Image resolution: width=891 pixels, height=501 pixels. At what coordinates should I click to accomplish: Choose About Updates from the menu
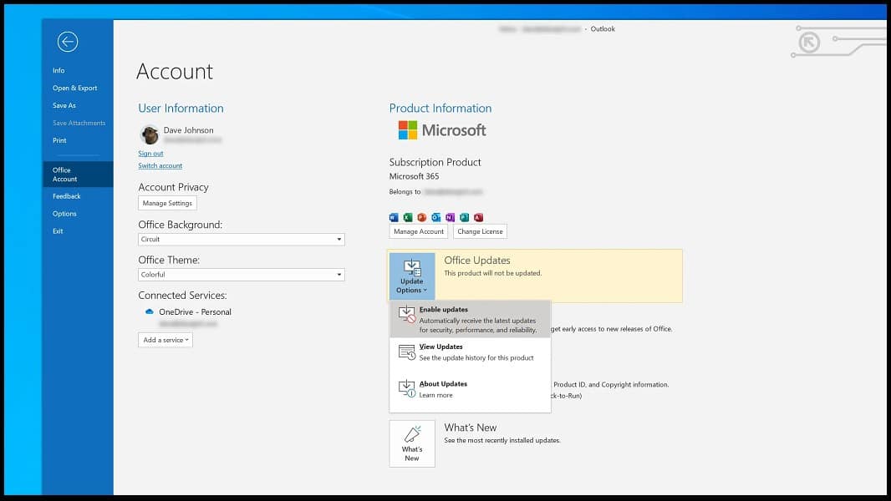point(470,389)
